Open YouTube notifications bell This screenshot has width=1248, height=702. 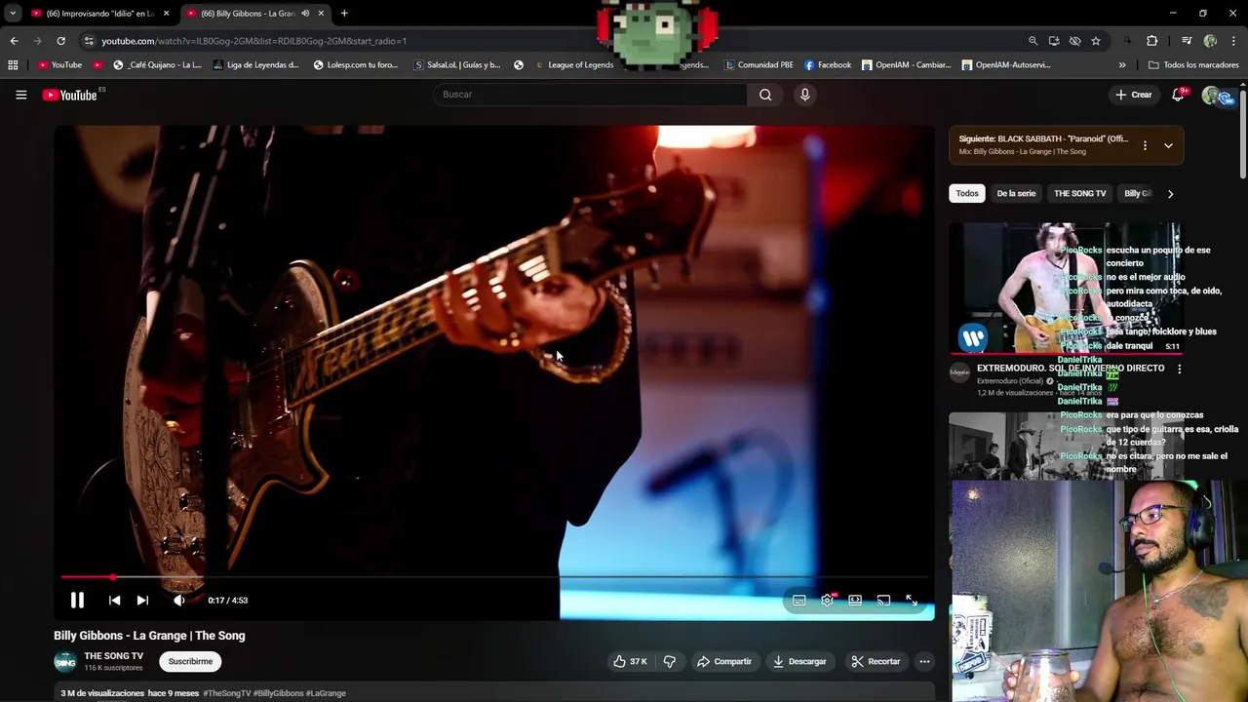click(1178, 95)
